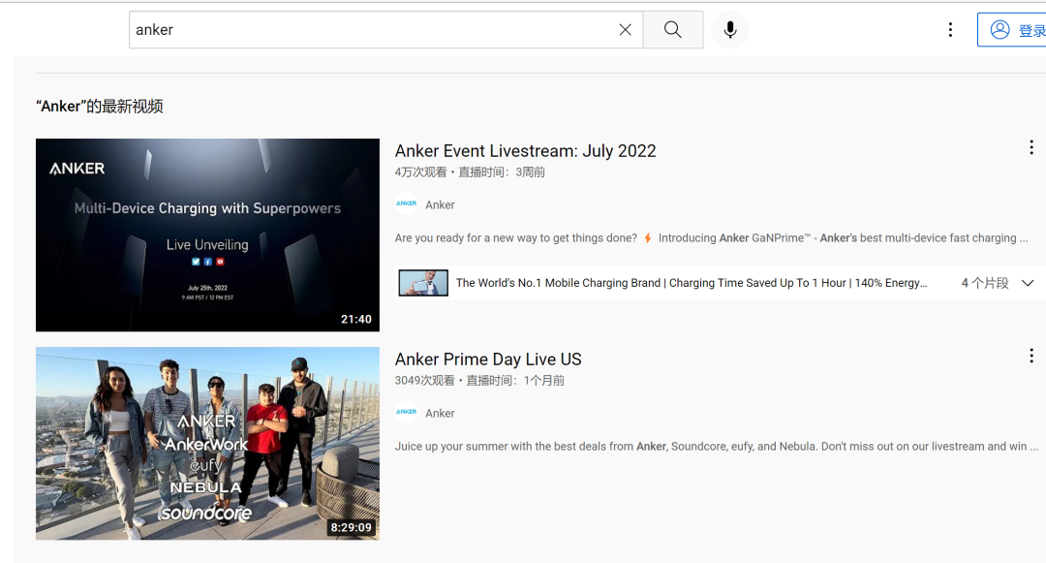The width and height of the screenshot is (1046, 563).
Task: Open Anker channel name under Prime Day Live
Action: pos(441,413)
